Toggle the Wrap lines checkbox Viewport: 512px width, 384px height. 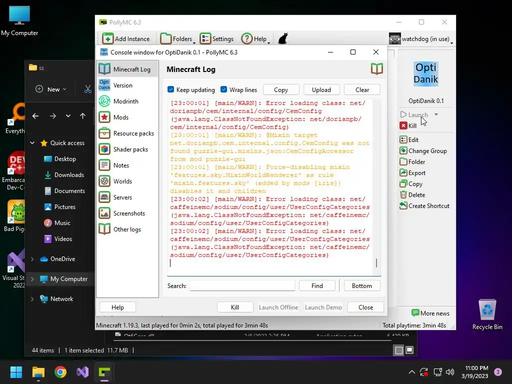click(x=223, y=89)
